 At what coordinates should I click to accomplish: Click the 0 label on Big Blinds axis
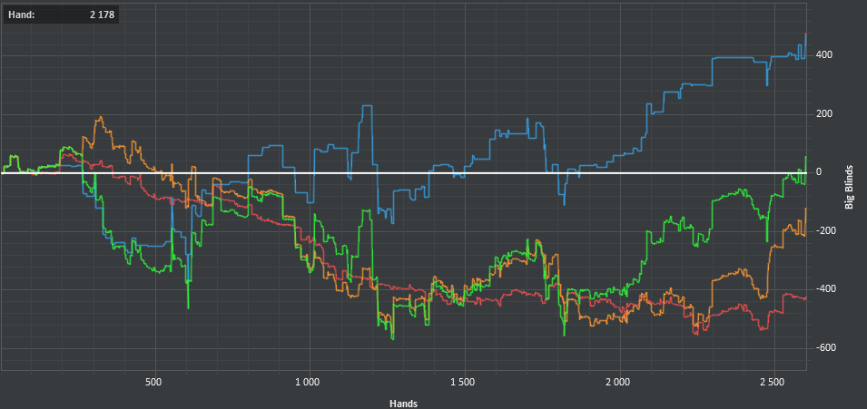coord(818,172)
